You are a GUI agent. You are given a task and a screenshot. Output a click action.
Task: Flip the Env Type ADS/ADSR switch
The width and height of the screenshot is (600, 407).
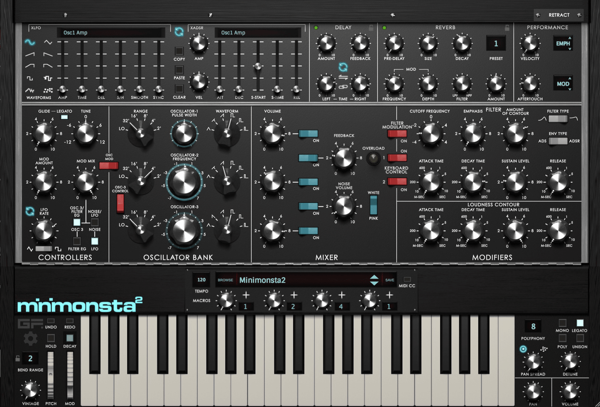pos(557,141)
